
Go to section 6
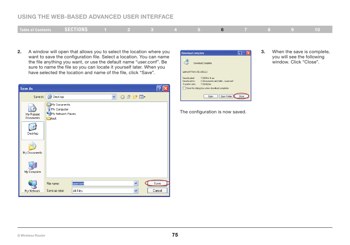(222, 30)
